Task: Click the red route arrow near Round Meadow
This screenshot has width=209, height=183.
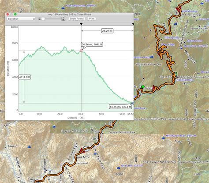Action: pos(179,9)
